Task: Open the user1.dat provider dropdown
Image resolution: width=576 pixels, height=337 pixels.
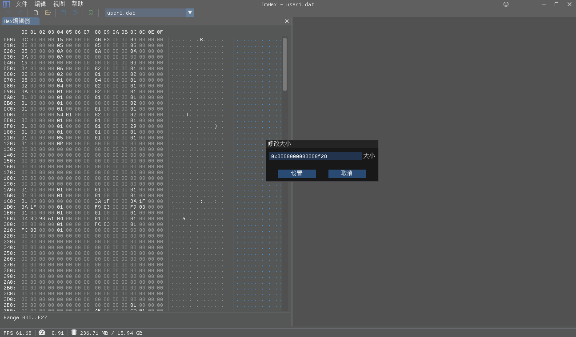Action: coord(190,13)
